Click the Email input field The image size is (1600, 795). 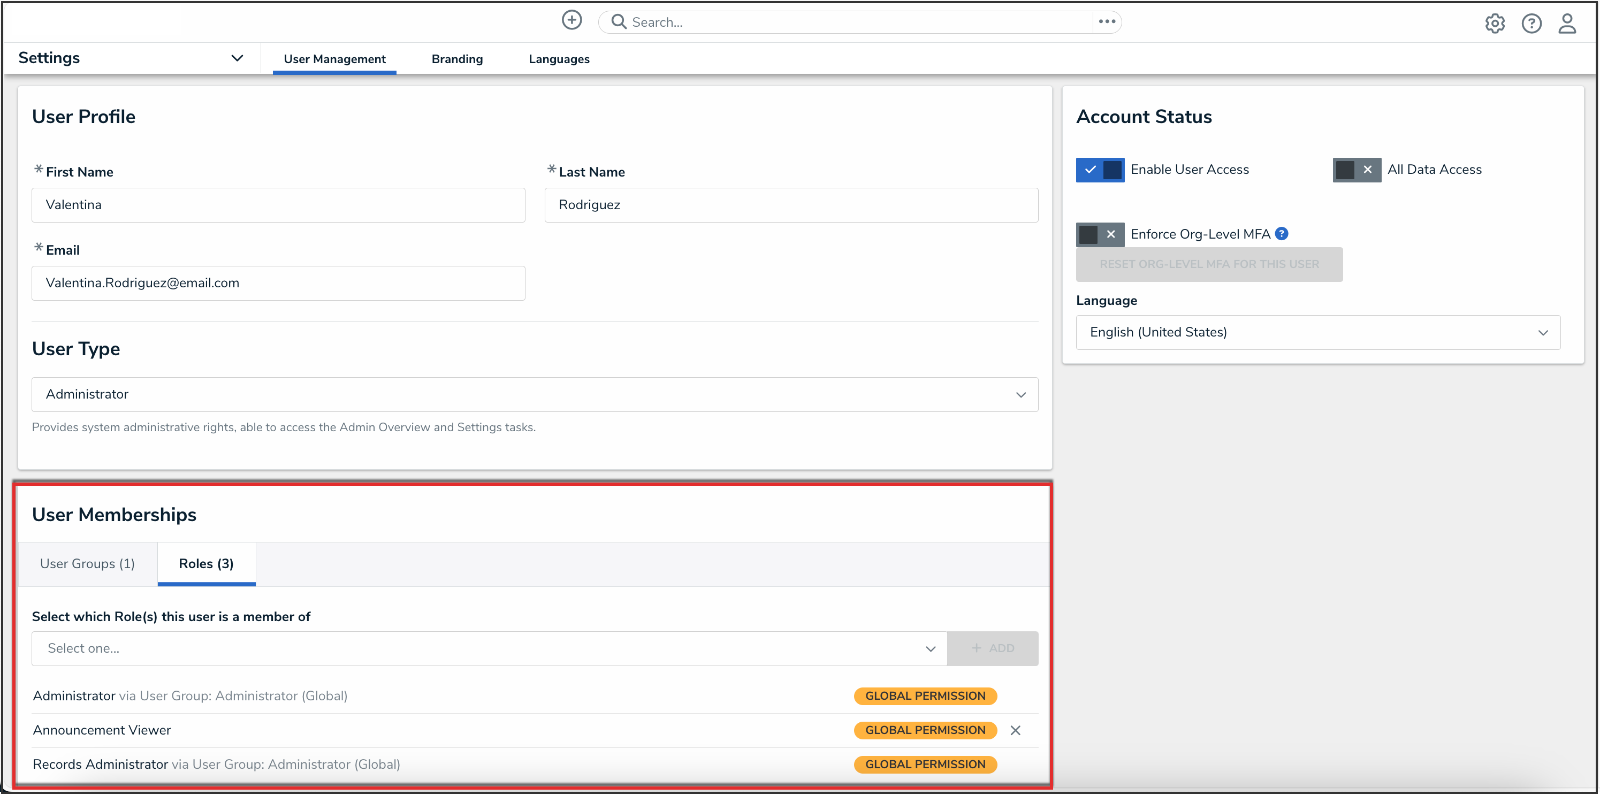pyautogui.click(x=278, y=283)
